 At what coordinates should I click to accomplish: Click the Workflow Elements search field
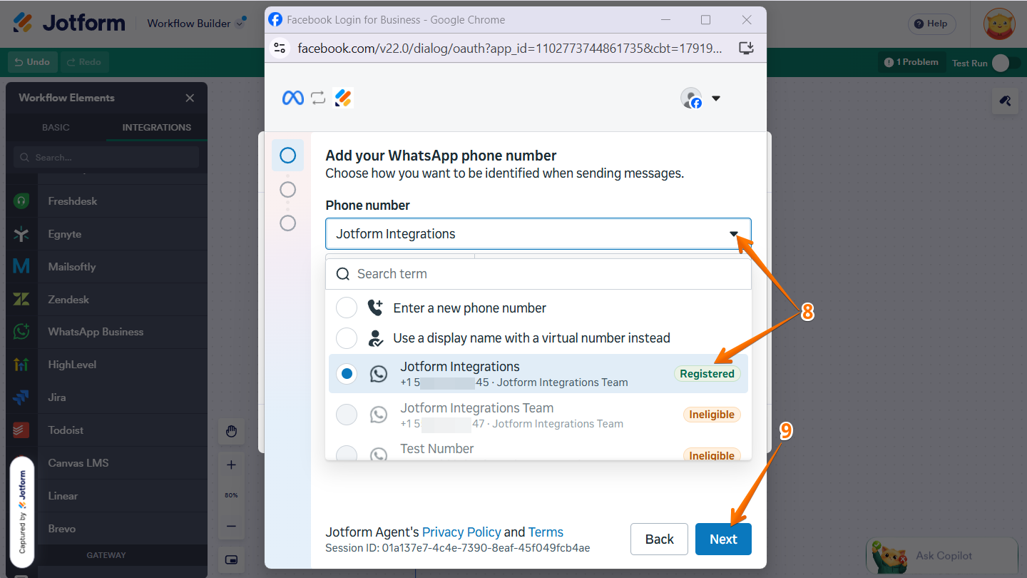click(x=106, y=157)
